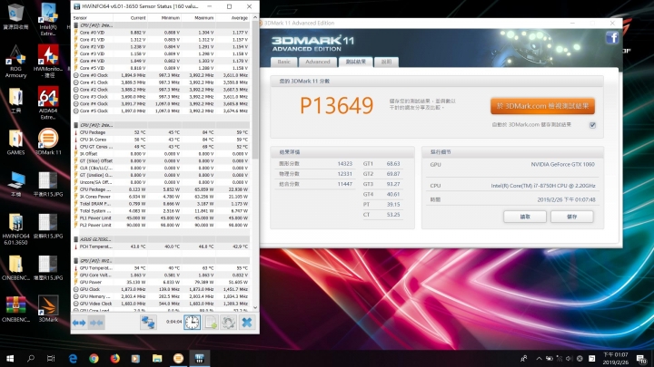This screenshot has width=654, height=367.
Task: Open taskbar search magnifier
Action: (31, 358)
